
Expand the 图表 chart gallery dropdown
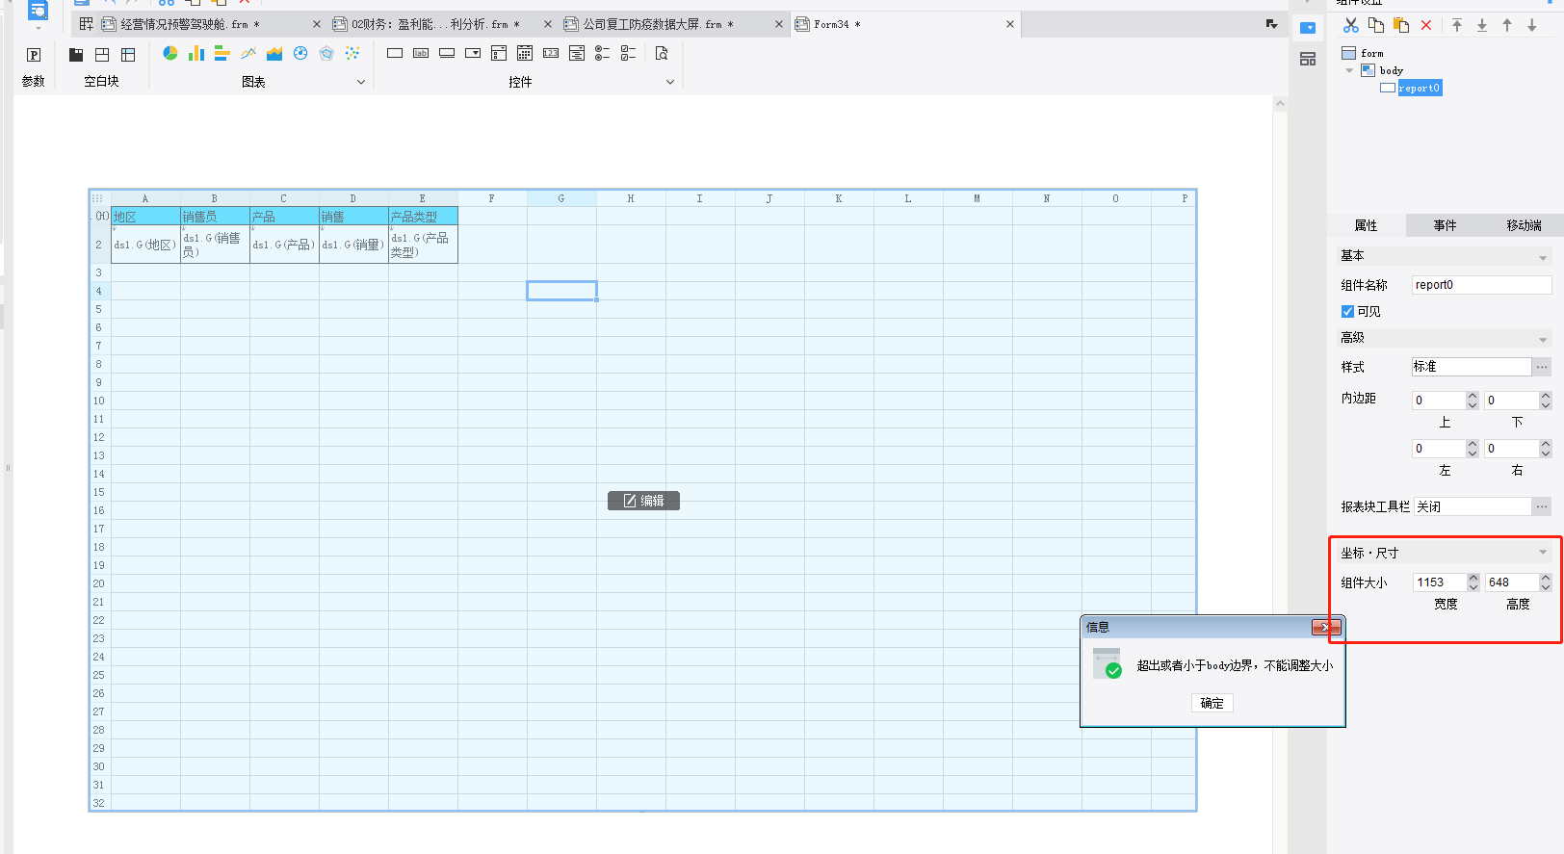point(361,82)
